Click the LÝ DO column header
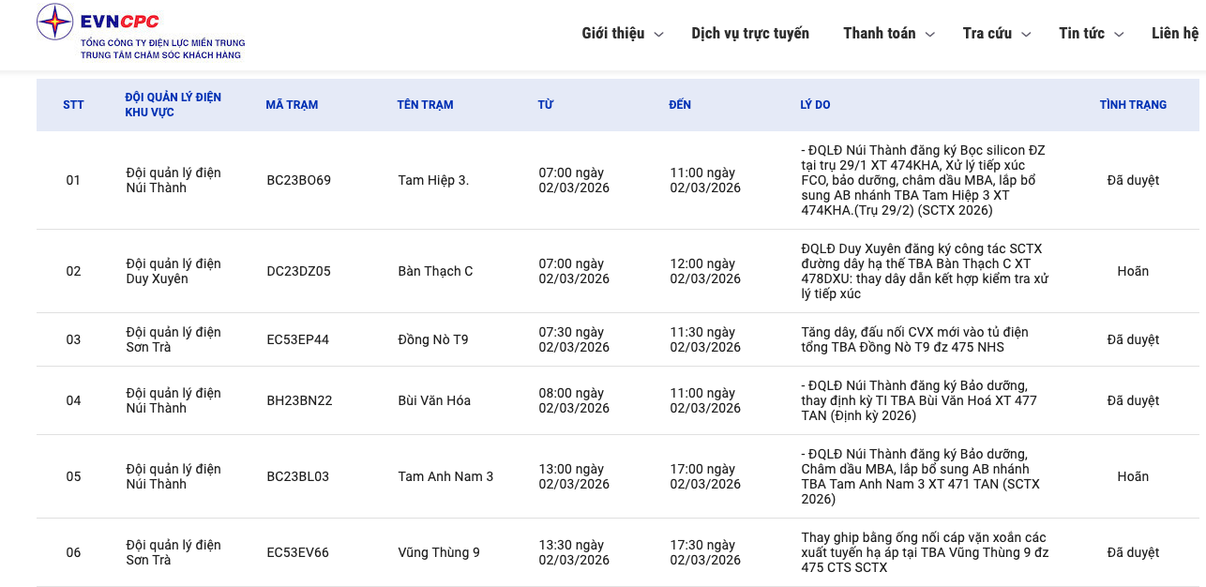Viewport: 1206px width, 587px height. [x=815, y=105]
